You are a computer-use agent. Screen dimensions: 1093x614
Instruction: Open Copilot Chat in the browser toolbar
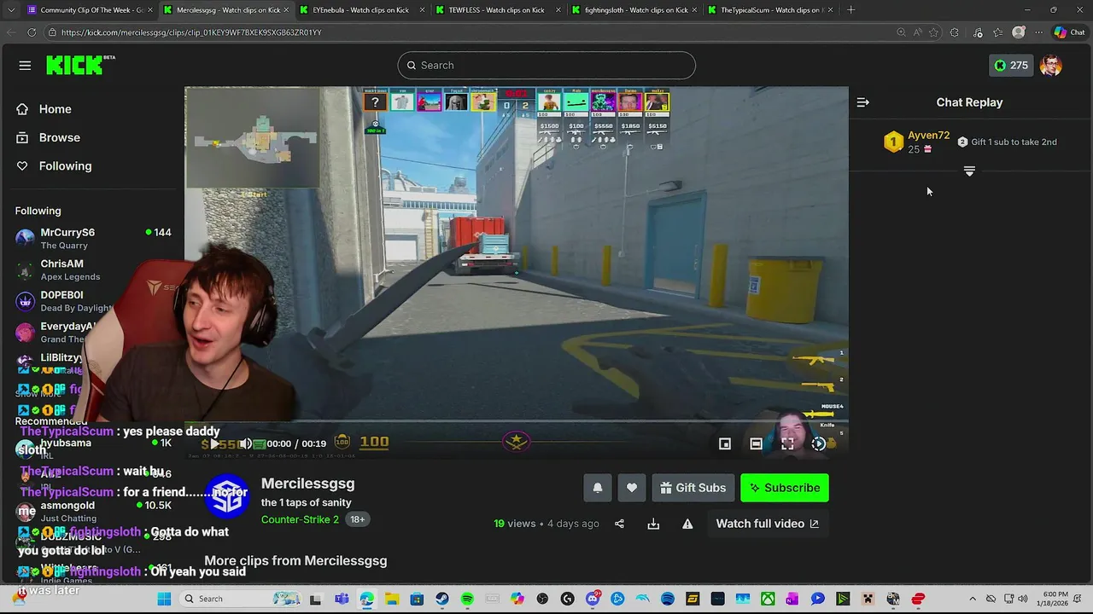pos(1069,32)
